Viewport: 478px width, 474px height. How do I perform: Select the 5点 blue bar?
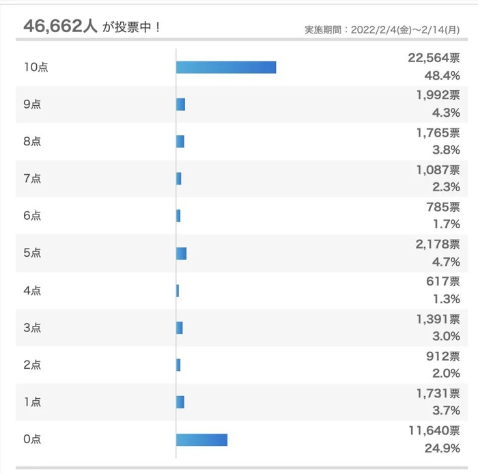click(181, 253)
